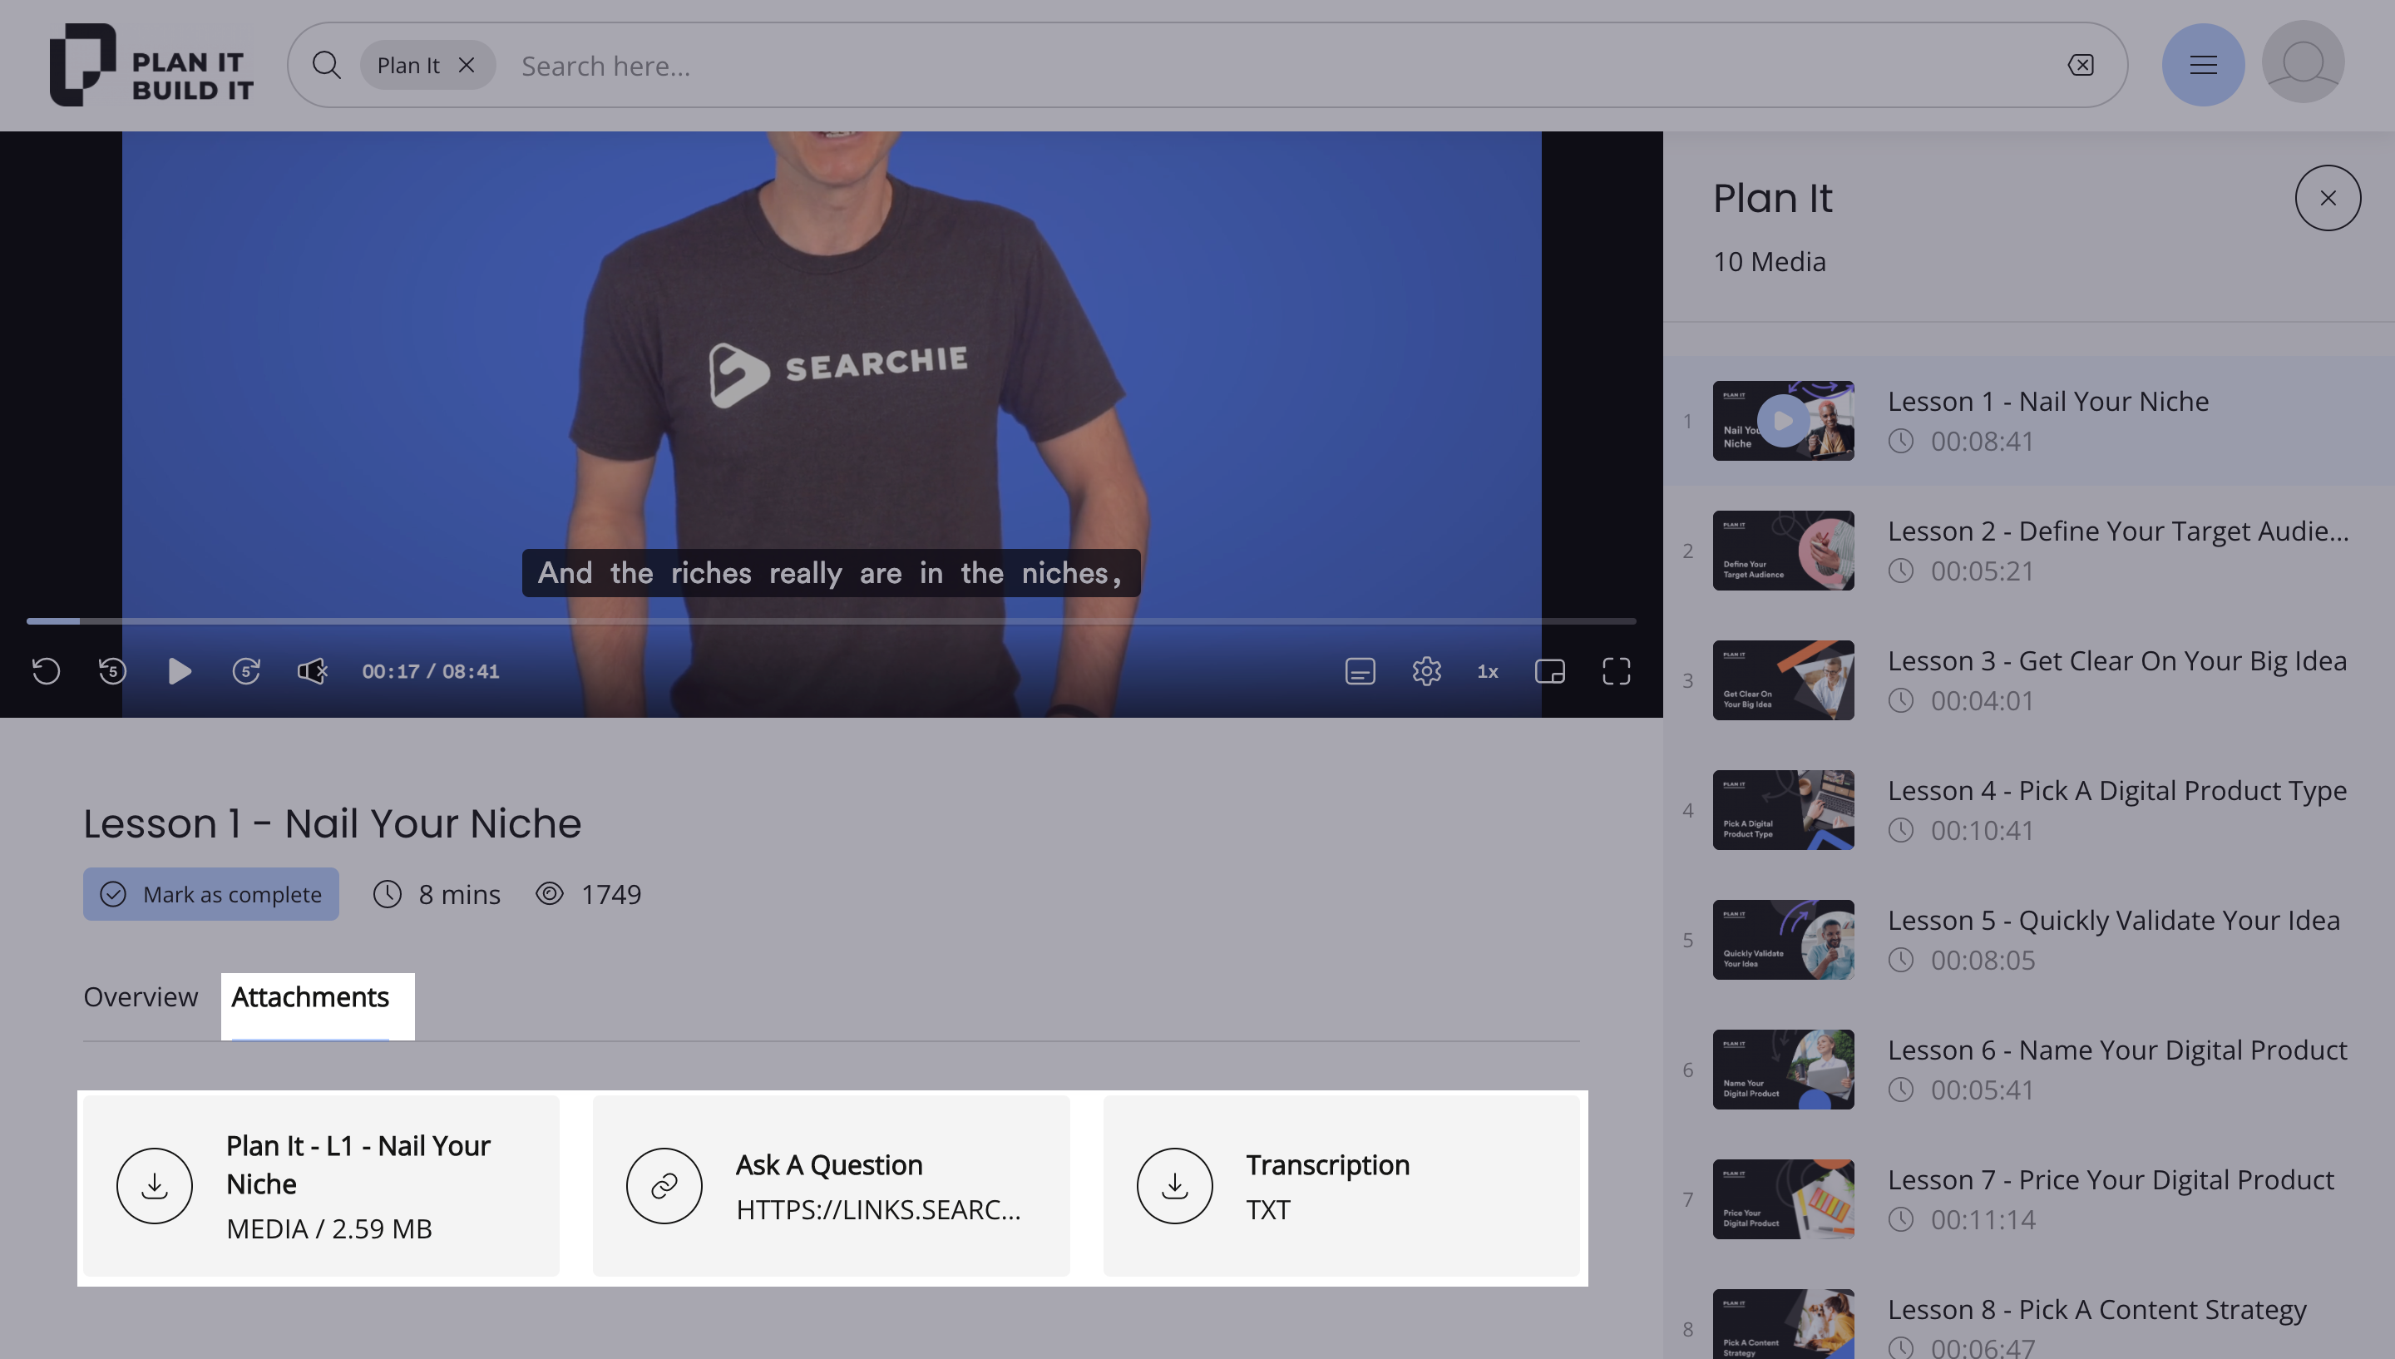Change playback speed from 1x
This screenshot has width=2395, height=1359.
pos(1487,671)
